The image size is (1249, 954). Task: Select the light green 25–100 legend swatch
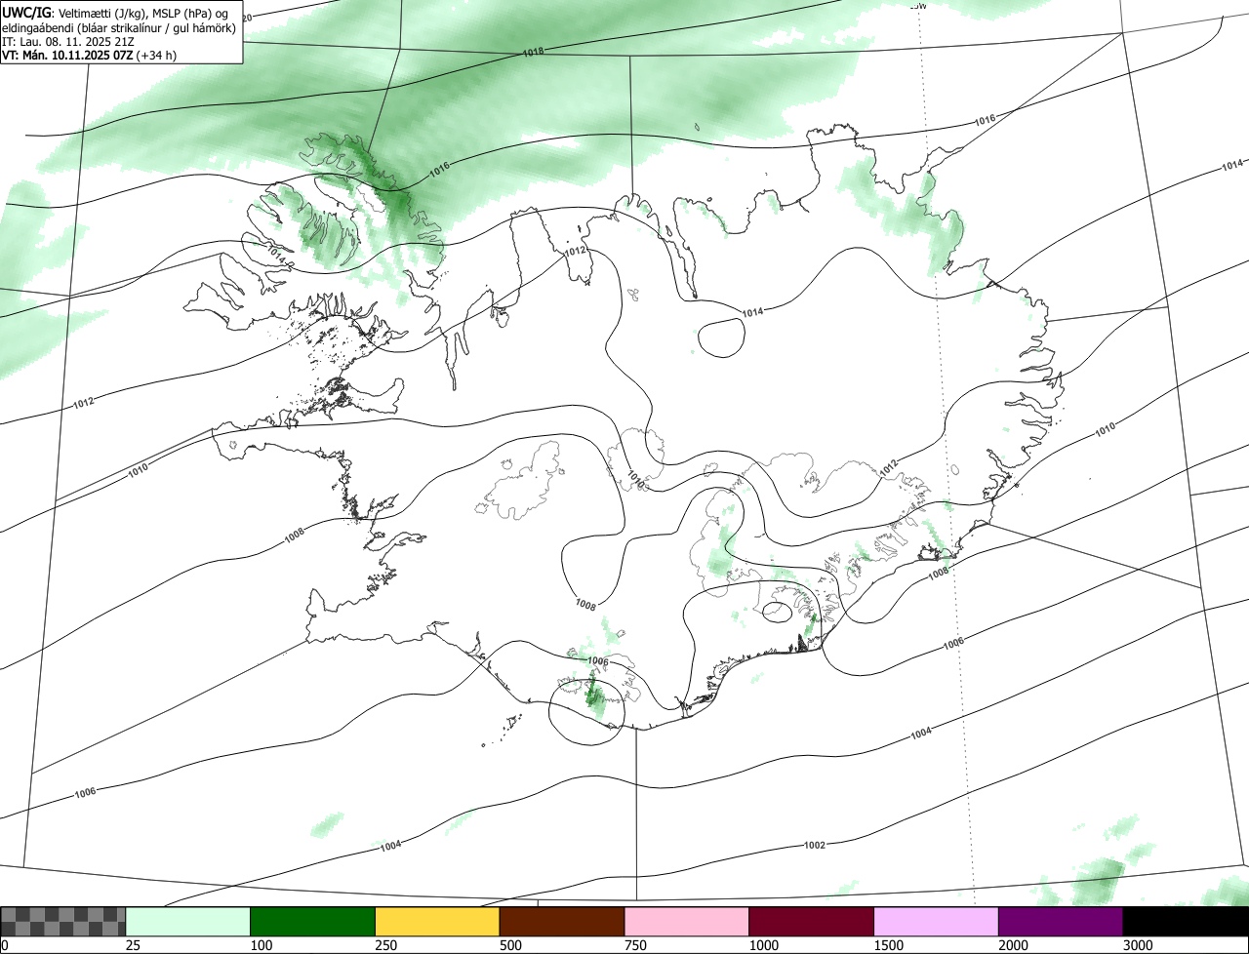(x=188, y=922)
